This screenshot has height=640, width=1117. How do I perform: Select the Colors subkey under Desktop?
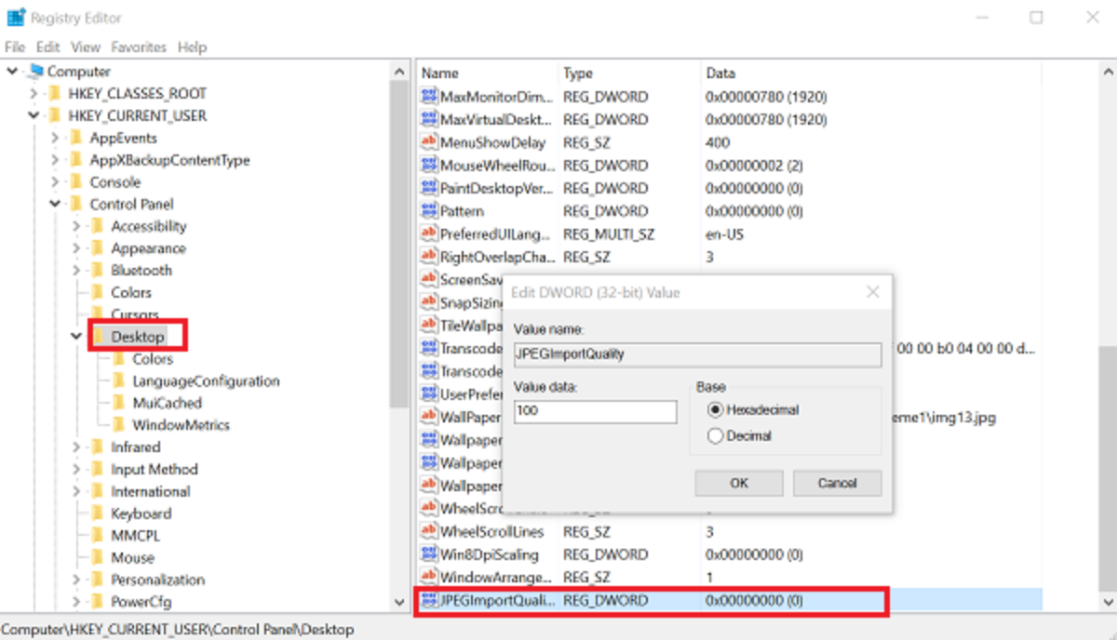(153, 359)
